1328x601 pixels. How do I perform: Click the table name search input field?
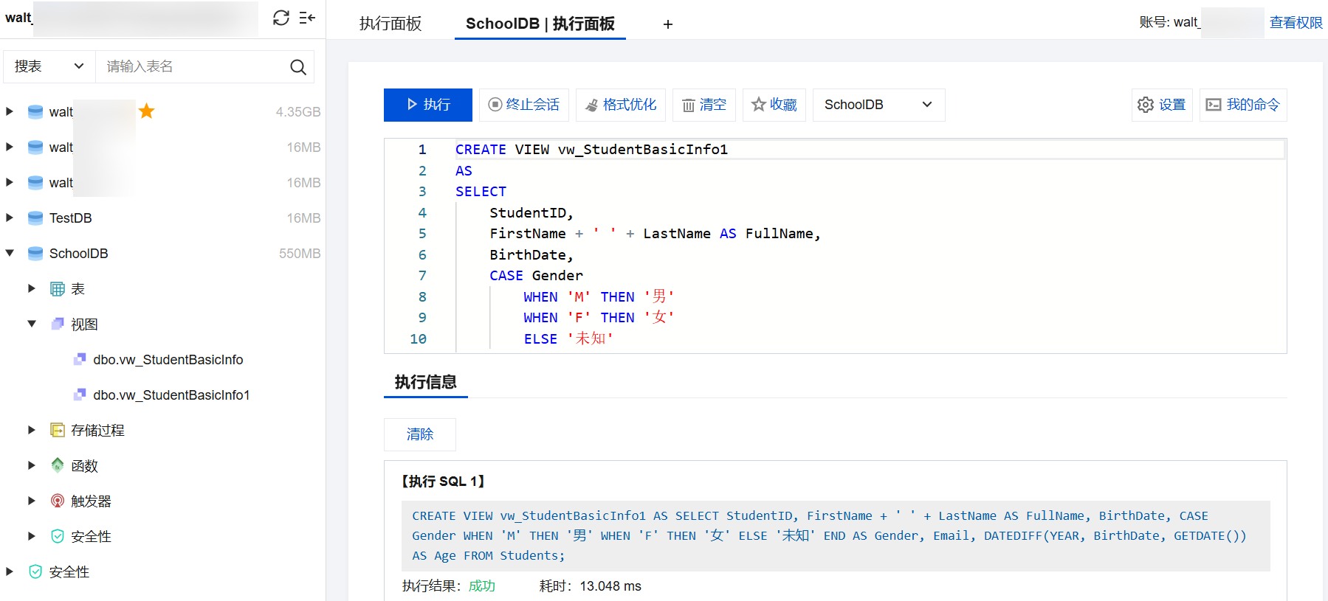tap(192, 66)
